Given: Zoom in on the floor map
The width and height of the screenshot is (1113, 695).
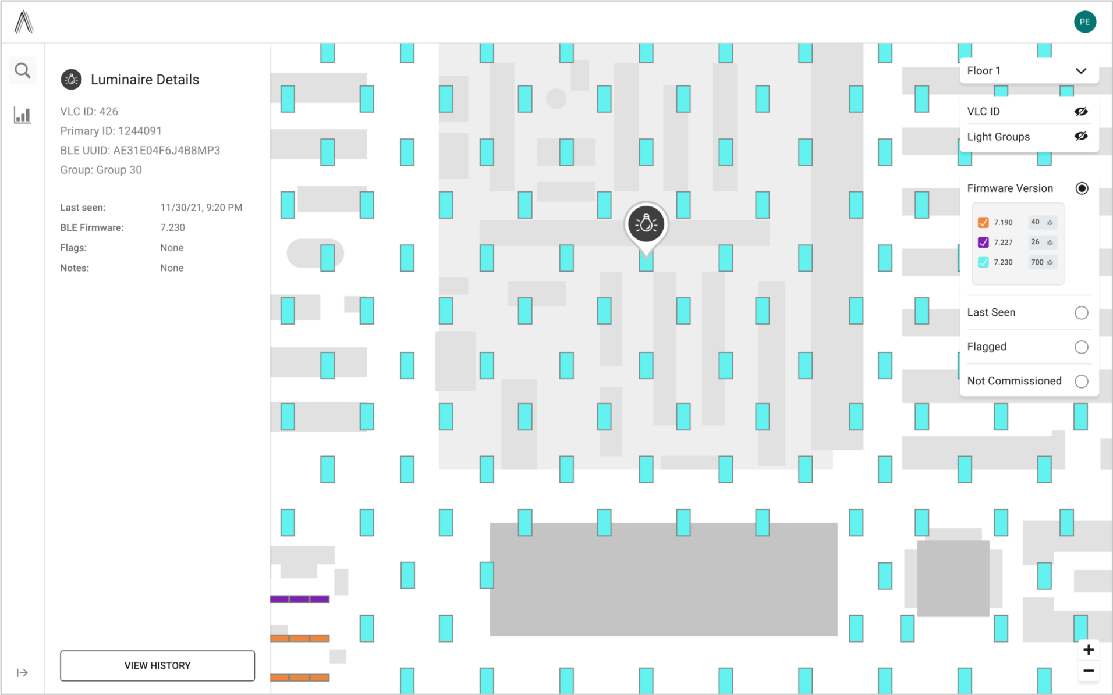Looking at the screenshot, I should point(1088,650).
